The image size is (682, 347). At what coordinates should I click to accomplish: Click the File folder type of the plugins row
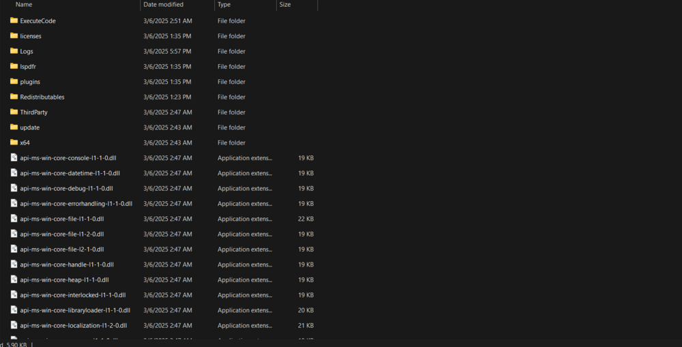point(231,82)
